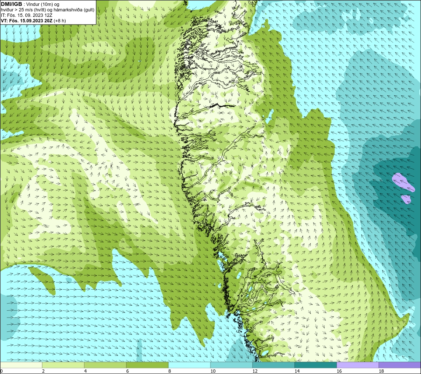Select the 6–8 m/s dark green swatch
The height and width of the screenshot is (374, 421).
coord(147,365)
